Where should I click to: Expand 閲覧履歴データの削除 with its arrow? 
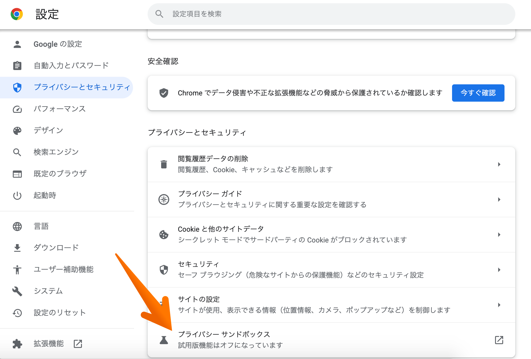[x=499, y=164]
